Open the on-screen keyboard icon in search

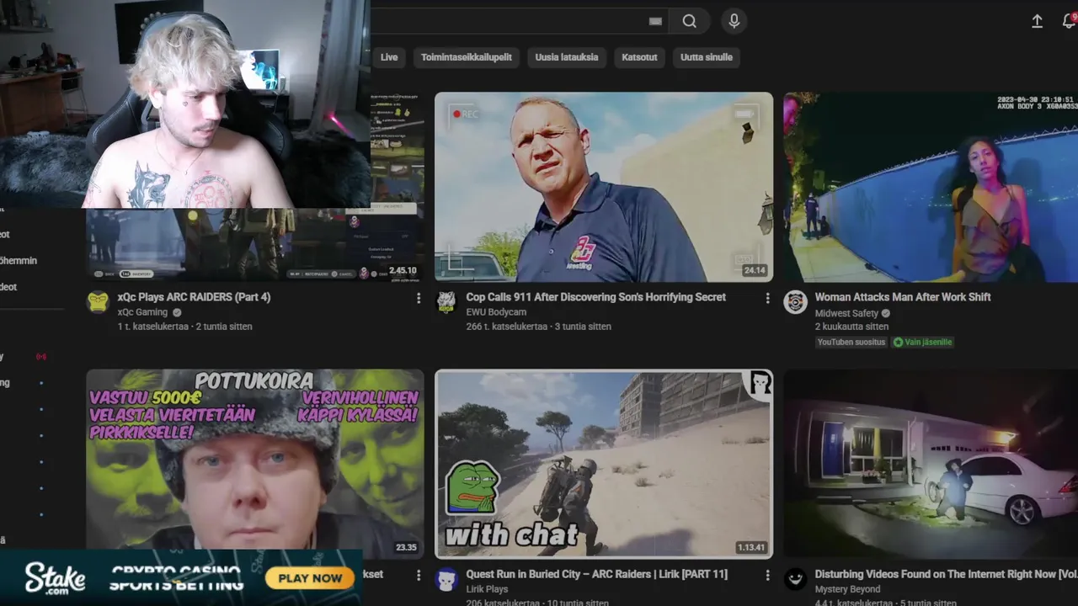point(655,21)
